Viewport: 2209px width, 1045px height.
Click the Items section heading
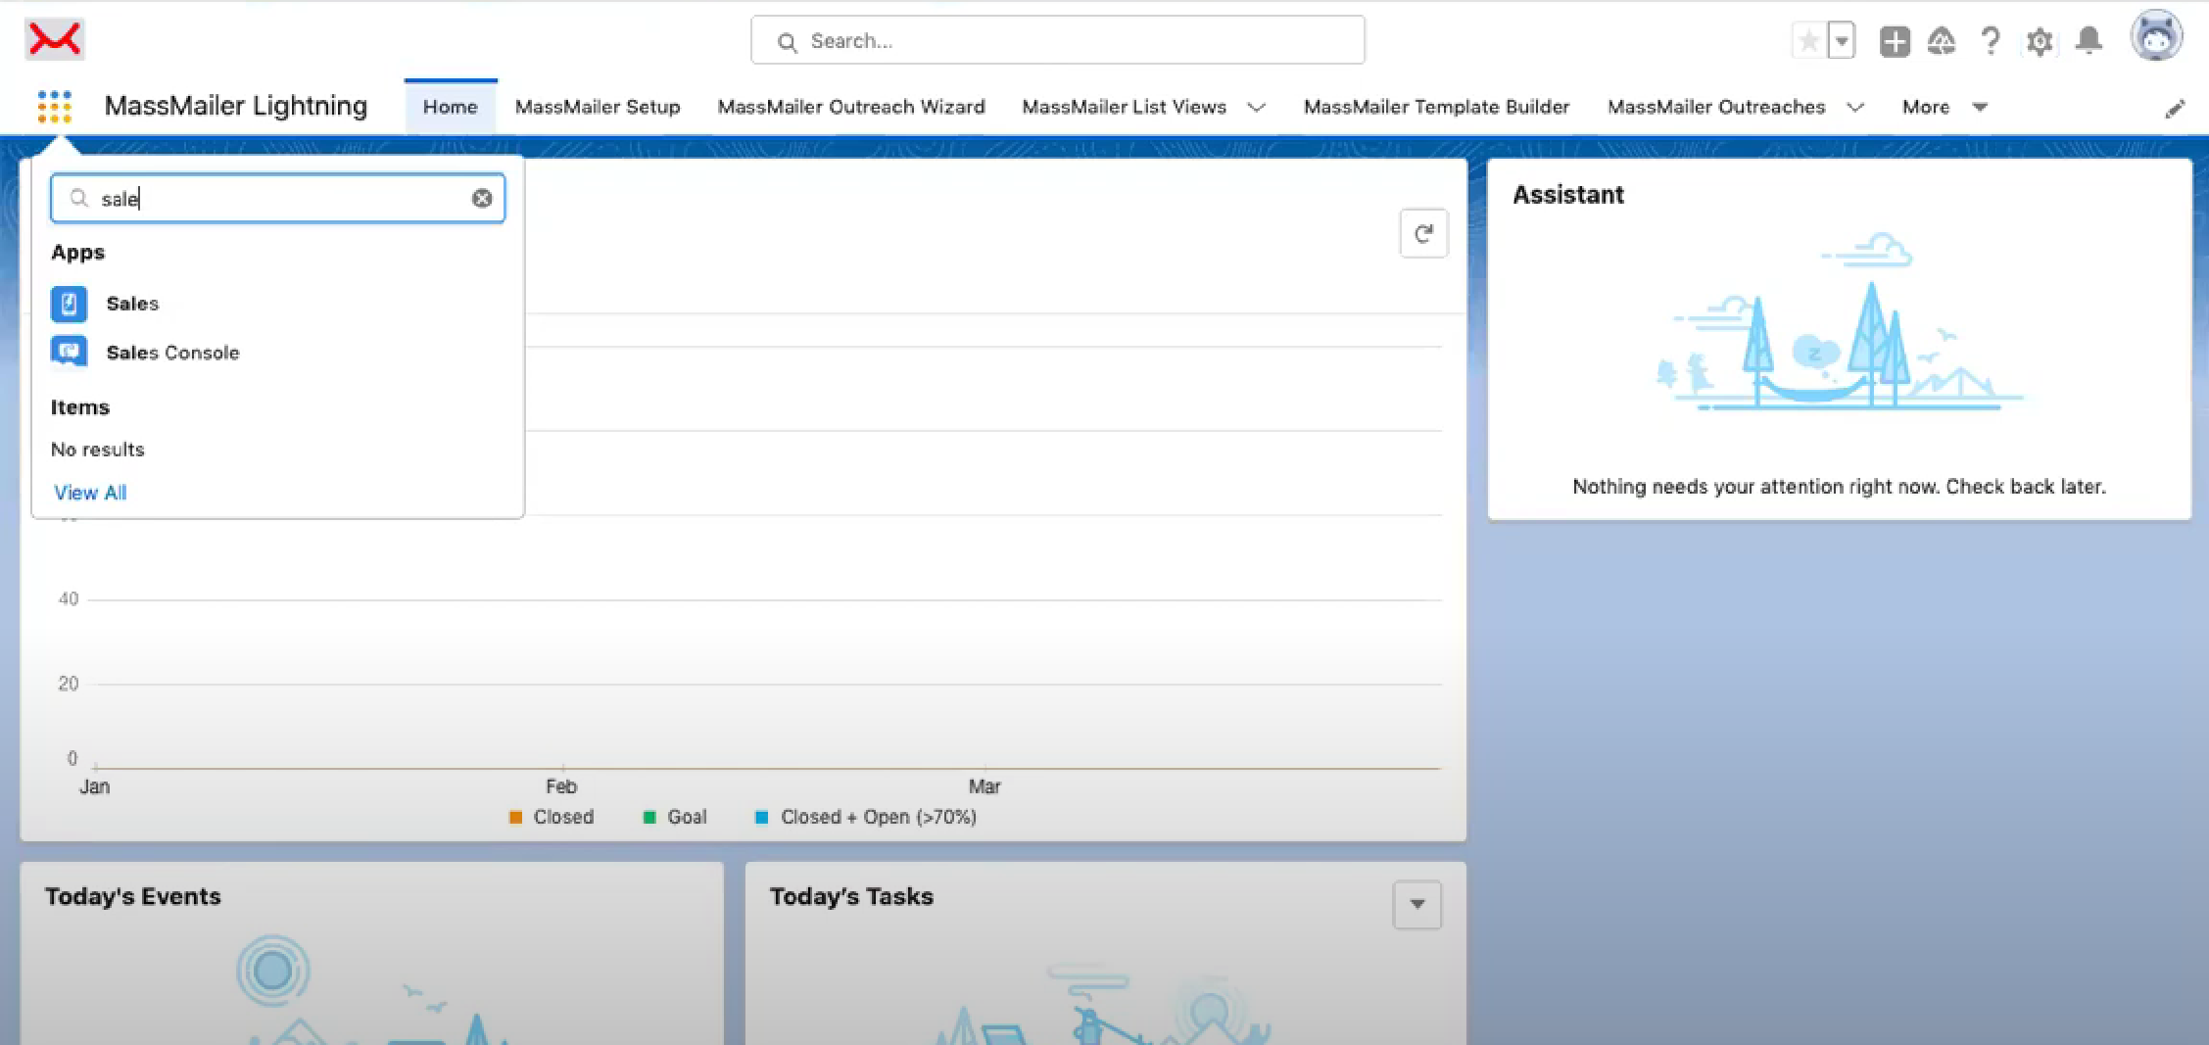click(x=80, y=407)
